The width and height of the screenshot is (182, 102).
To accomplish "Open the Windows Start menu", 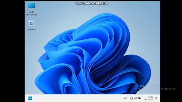I will 30,98.
